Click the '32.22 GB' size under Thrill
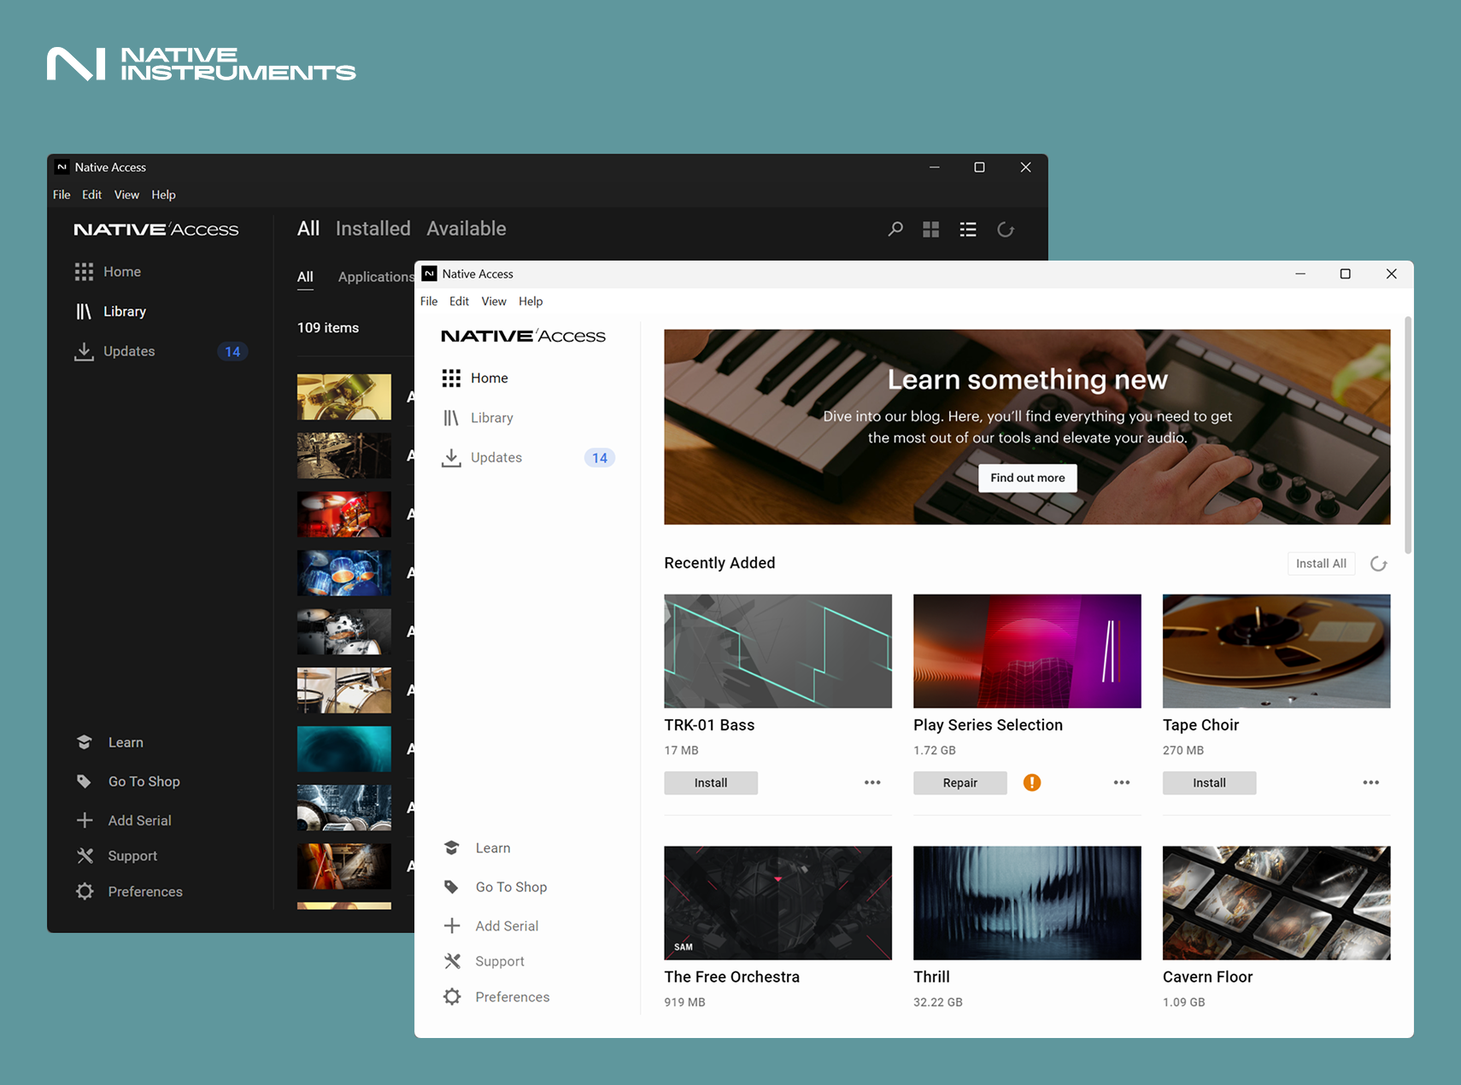The image size is (1461, 1085). [x=938, y=1002]
